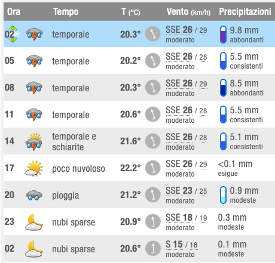Expand the highlighted 02 row using the green arrows
The image size is (275, 263).
(13, 34)
